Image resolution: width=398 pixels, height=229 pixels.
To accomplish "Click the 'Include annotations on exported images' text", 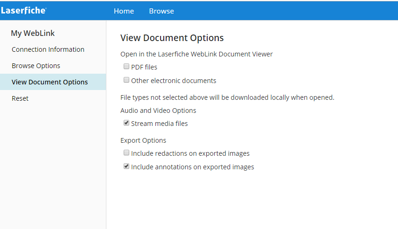I will 193,167.
